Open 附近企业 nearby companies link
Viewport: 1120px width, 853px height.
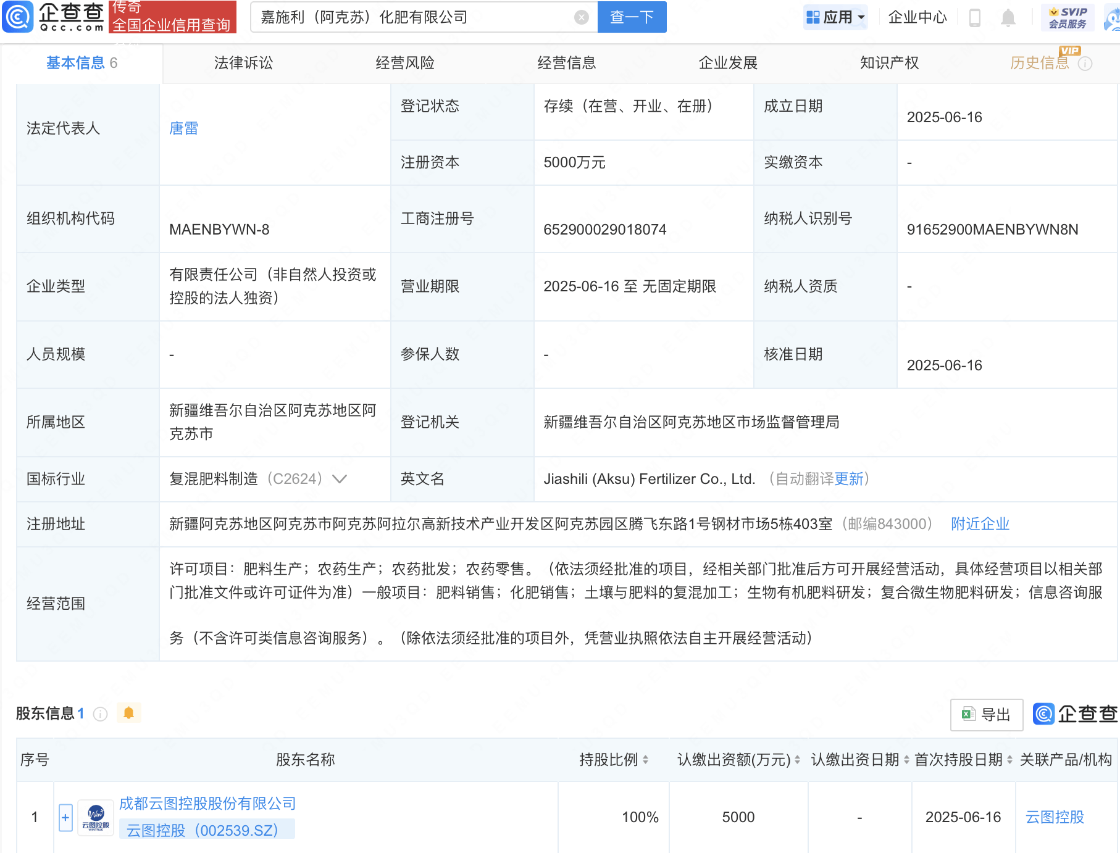(980, 524)
